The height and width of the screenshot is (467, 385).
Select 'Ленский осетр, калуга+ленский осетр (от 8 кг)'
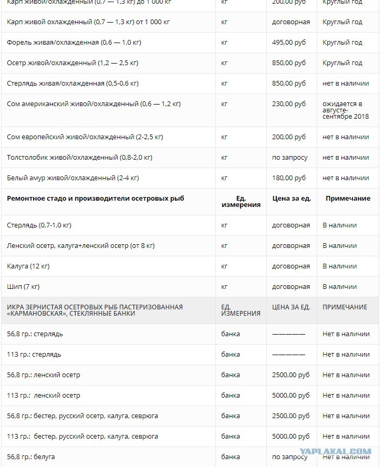pyautogui.click(x=81, y=246)
